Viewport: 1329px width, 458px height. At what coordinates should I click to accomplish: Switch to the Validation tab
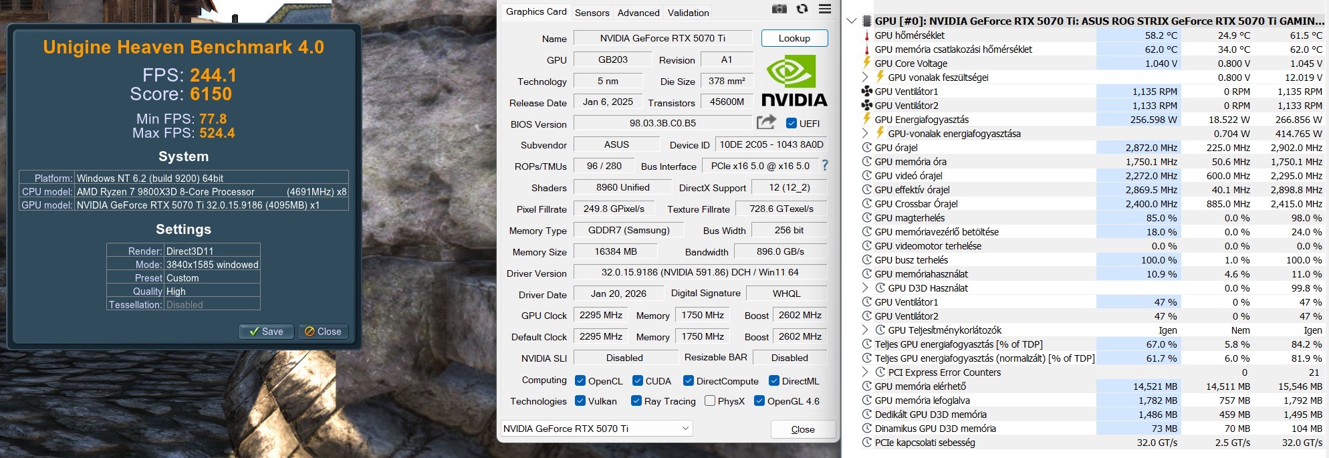point(688,13)
